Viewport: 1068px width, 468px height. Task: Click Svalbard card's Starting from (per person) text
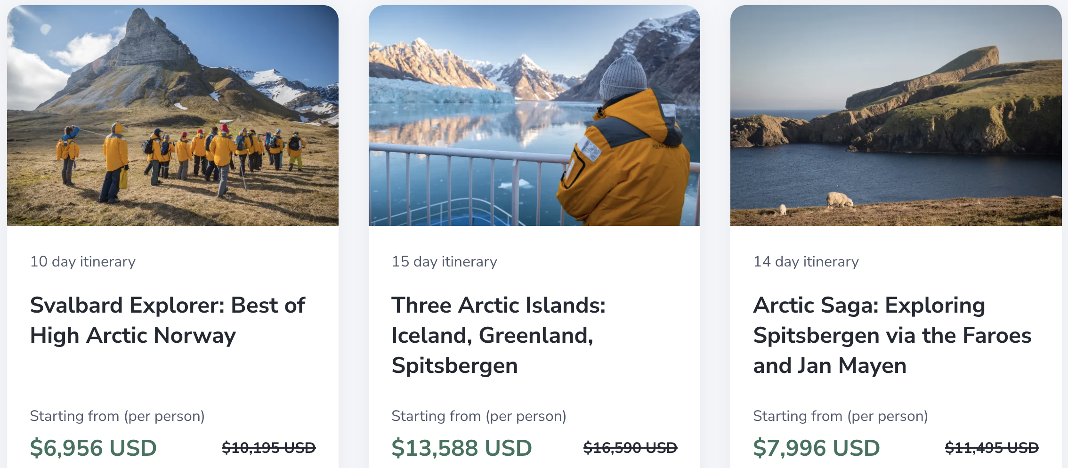pyautogui.click(x=117, y=416)
